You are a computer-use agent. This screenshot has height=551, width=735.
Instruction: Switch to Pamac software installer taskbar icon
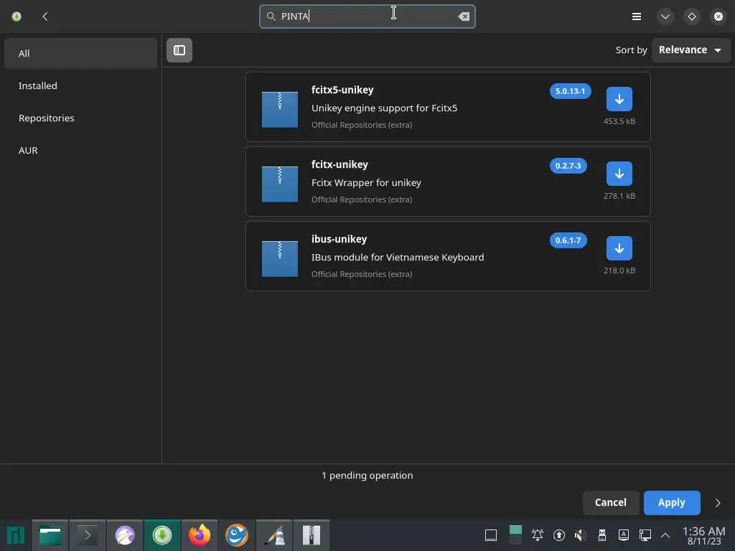tap(162, 535)
